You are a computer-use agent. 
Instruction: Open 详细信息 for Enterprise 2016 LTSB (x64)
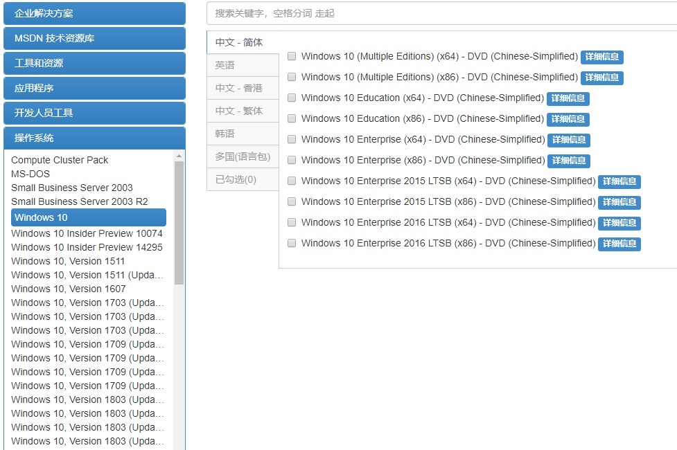619,223
